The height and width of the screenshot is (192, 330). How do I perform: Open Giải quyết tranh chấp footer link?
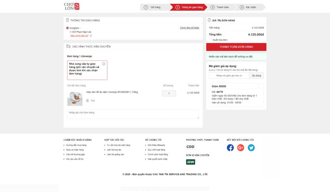(157, 159)
